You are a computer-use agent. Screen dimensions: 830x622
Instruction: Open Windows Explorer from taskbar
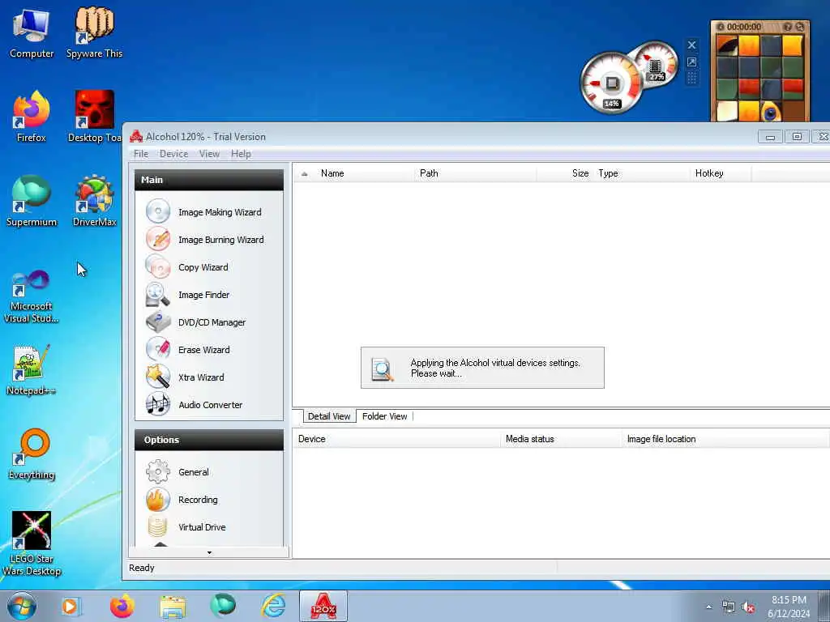coord(173,606)
